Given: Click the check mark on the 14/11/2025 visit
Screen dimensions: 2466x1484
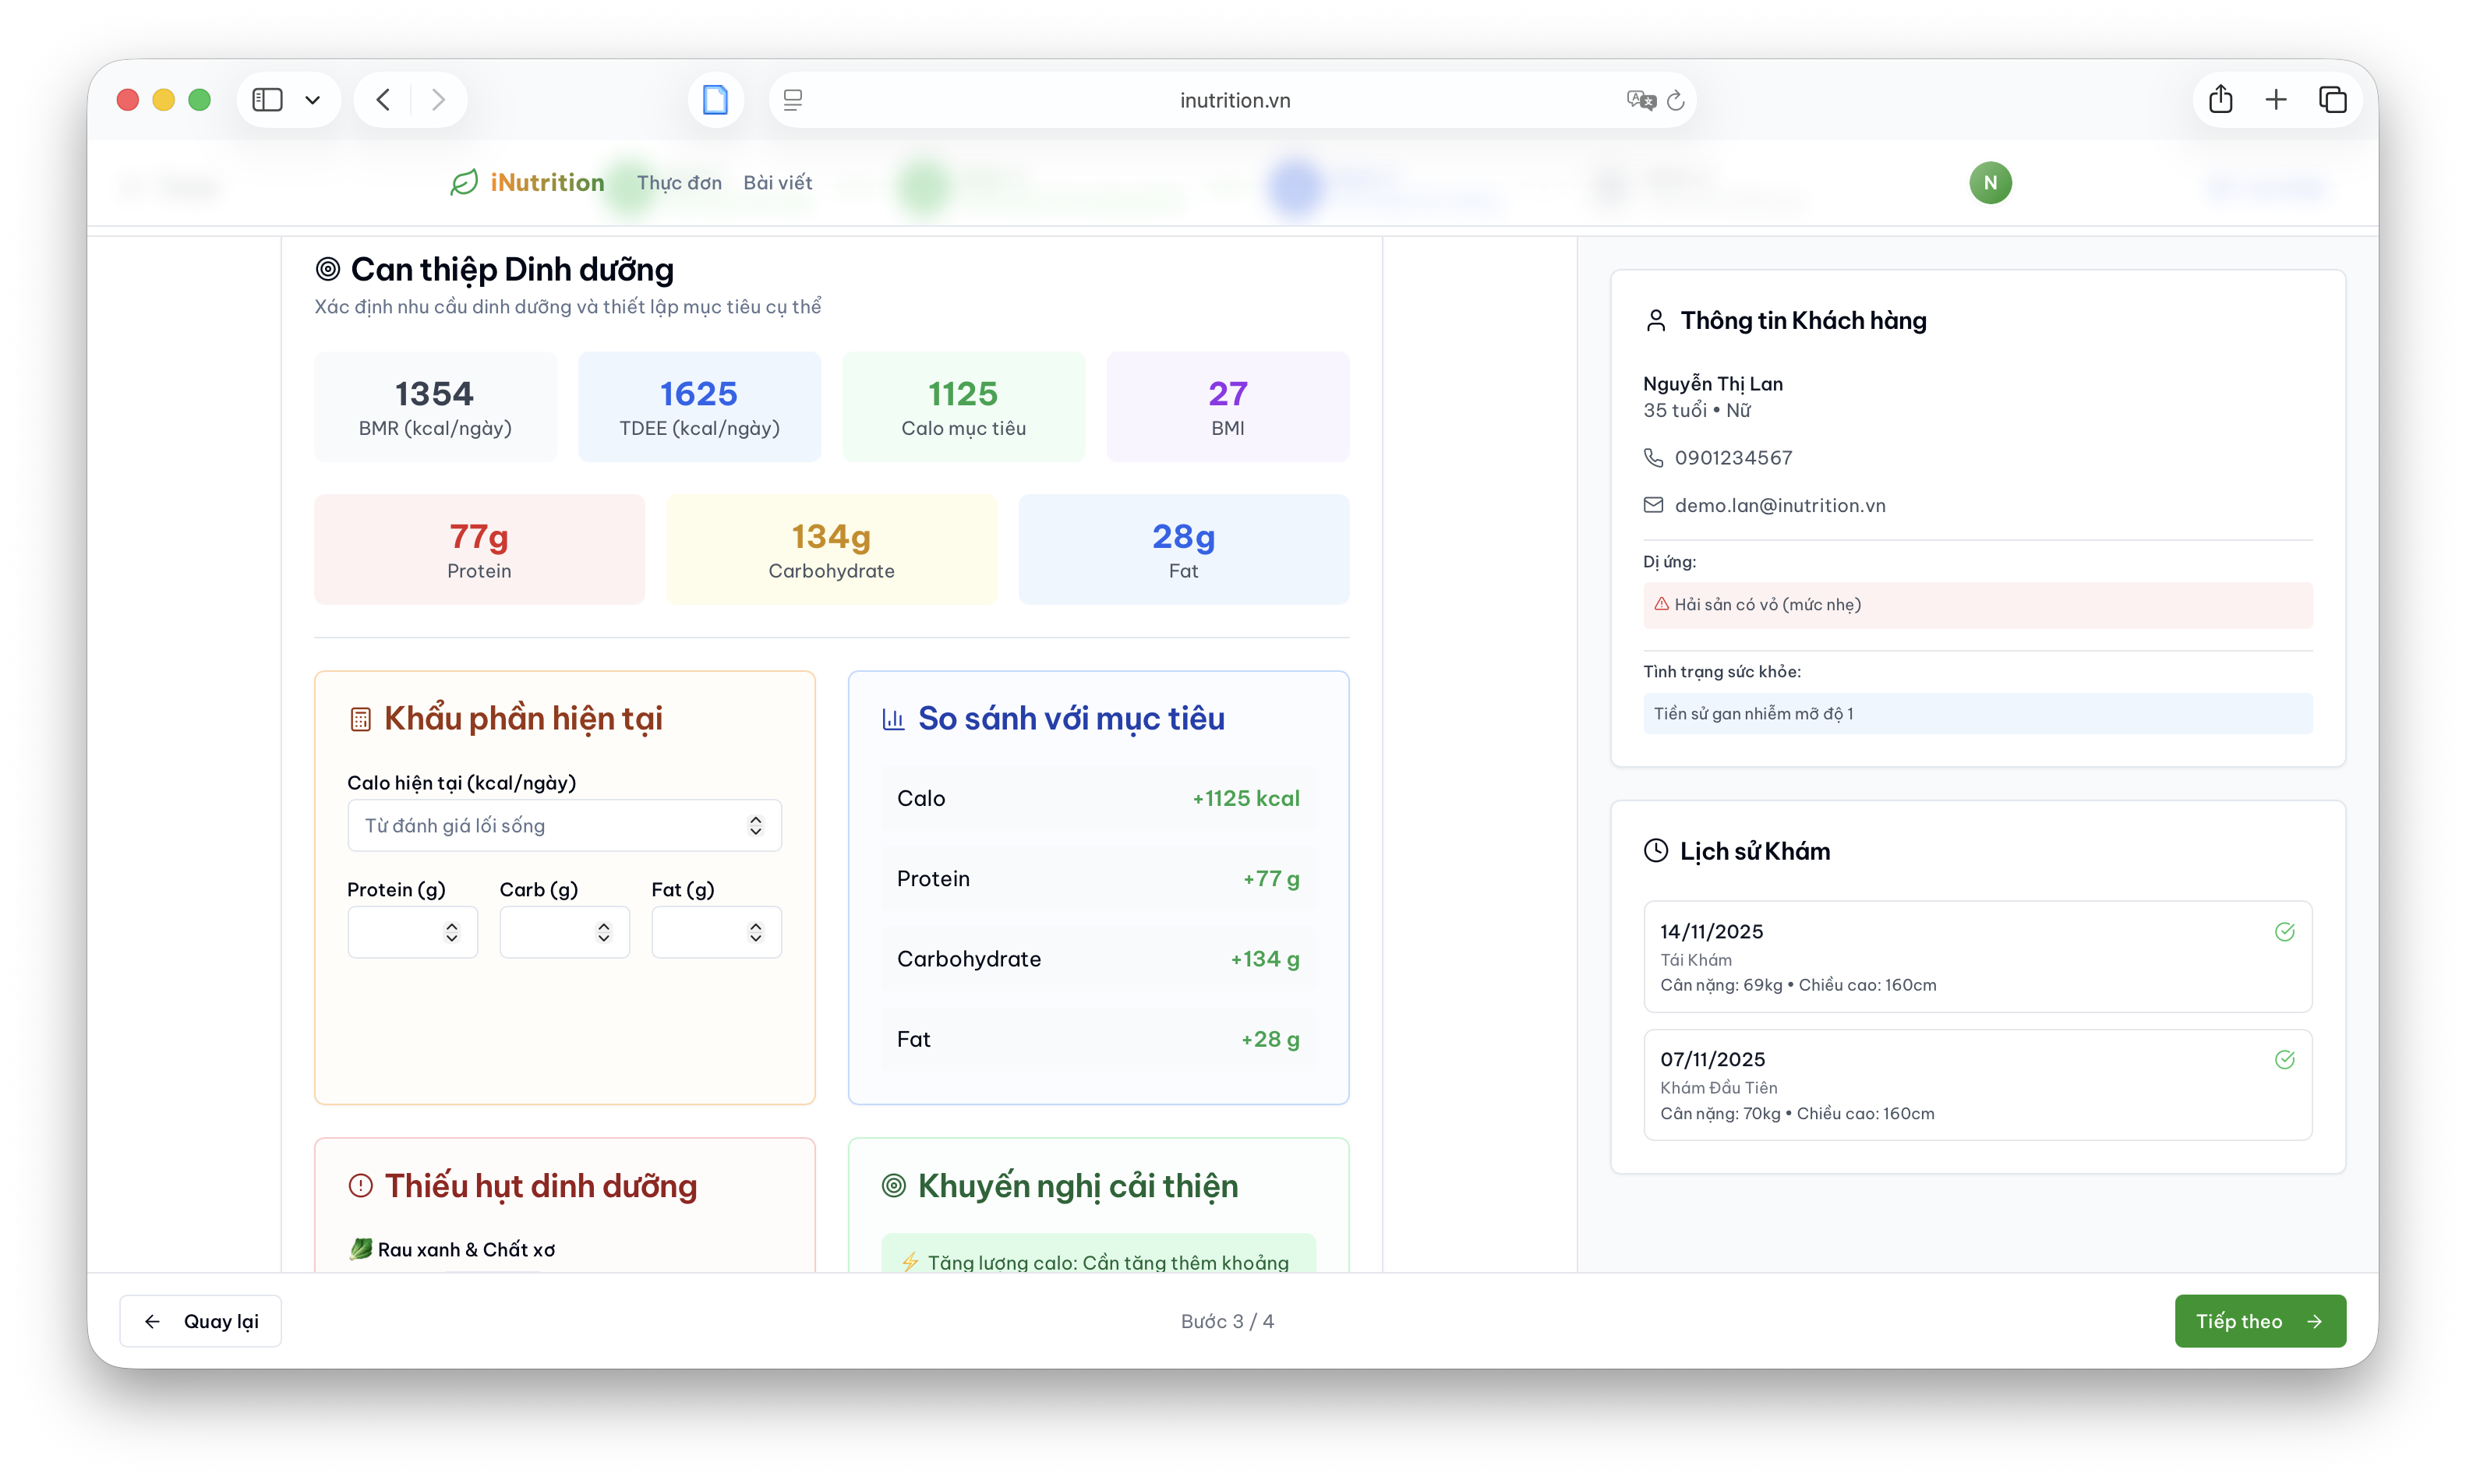Looking at the screenshot, I should (2284, 932).
